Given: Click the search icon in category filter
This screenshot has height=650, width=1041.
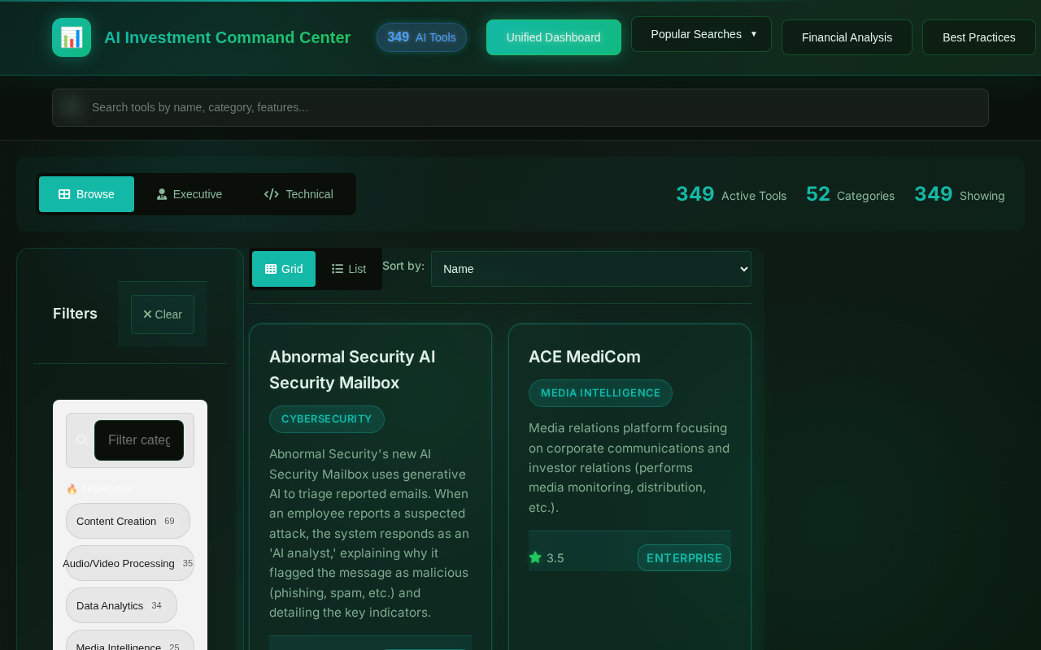Looking at the screenshot, I should tap(82, 440).
